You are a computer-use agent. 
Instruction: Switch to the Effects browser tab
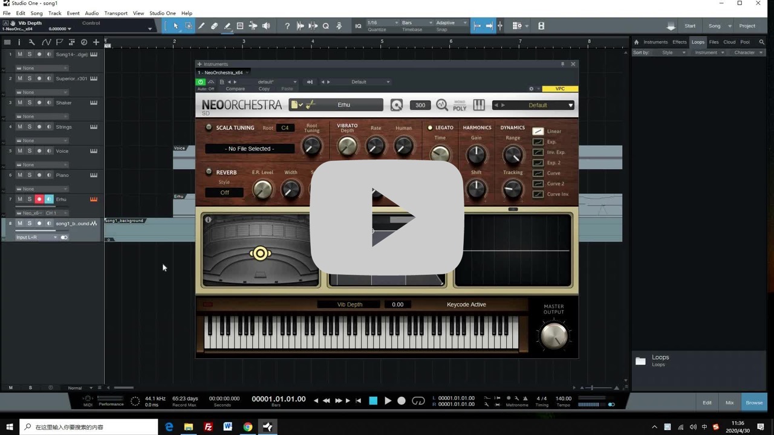pyautogui.click(x=680, y=42)
